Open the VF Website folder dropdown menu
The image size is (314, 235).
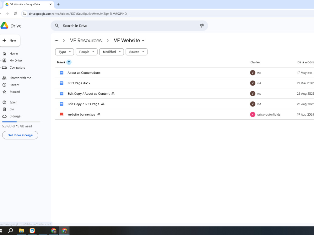click(x=143, y=40)
